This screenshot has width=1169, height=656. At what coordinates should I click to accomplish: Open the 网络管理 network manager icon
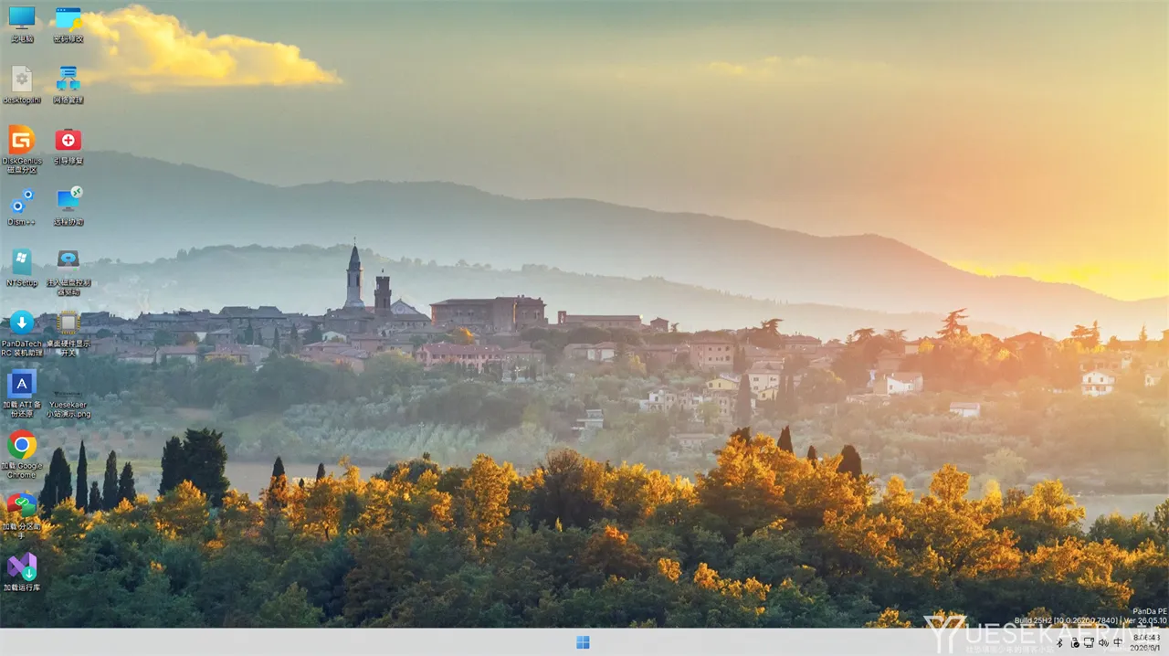point(68,85)
